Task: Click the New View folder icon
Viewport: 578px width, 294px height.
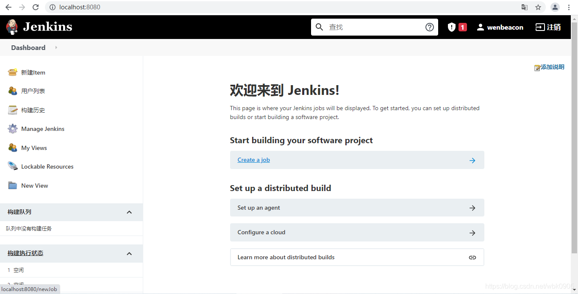Action: [x=13, y=186]
